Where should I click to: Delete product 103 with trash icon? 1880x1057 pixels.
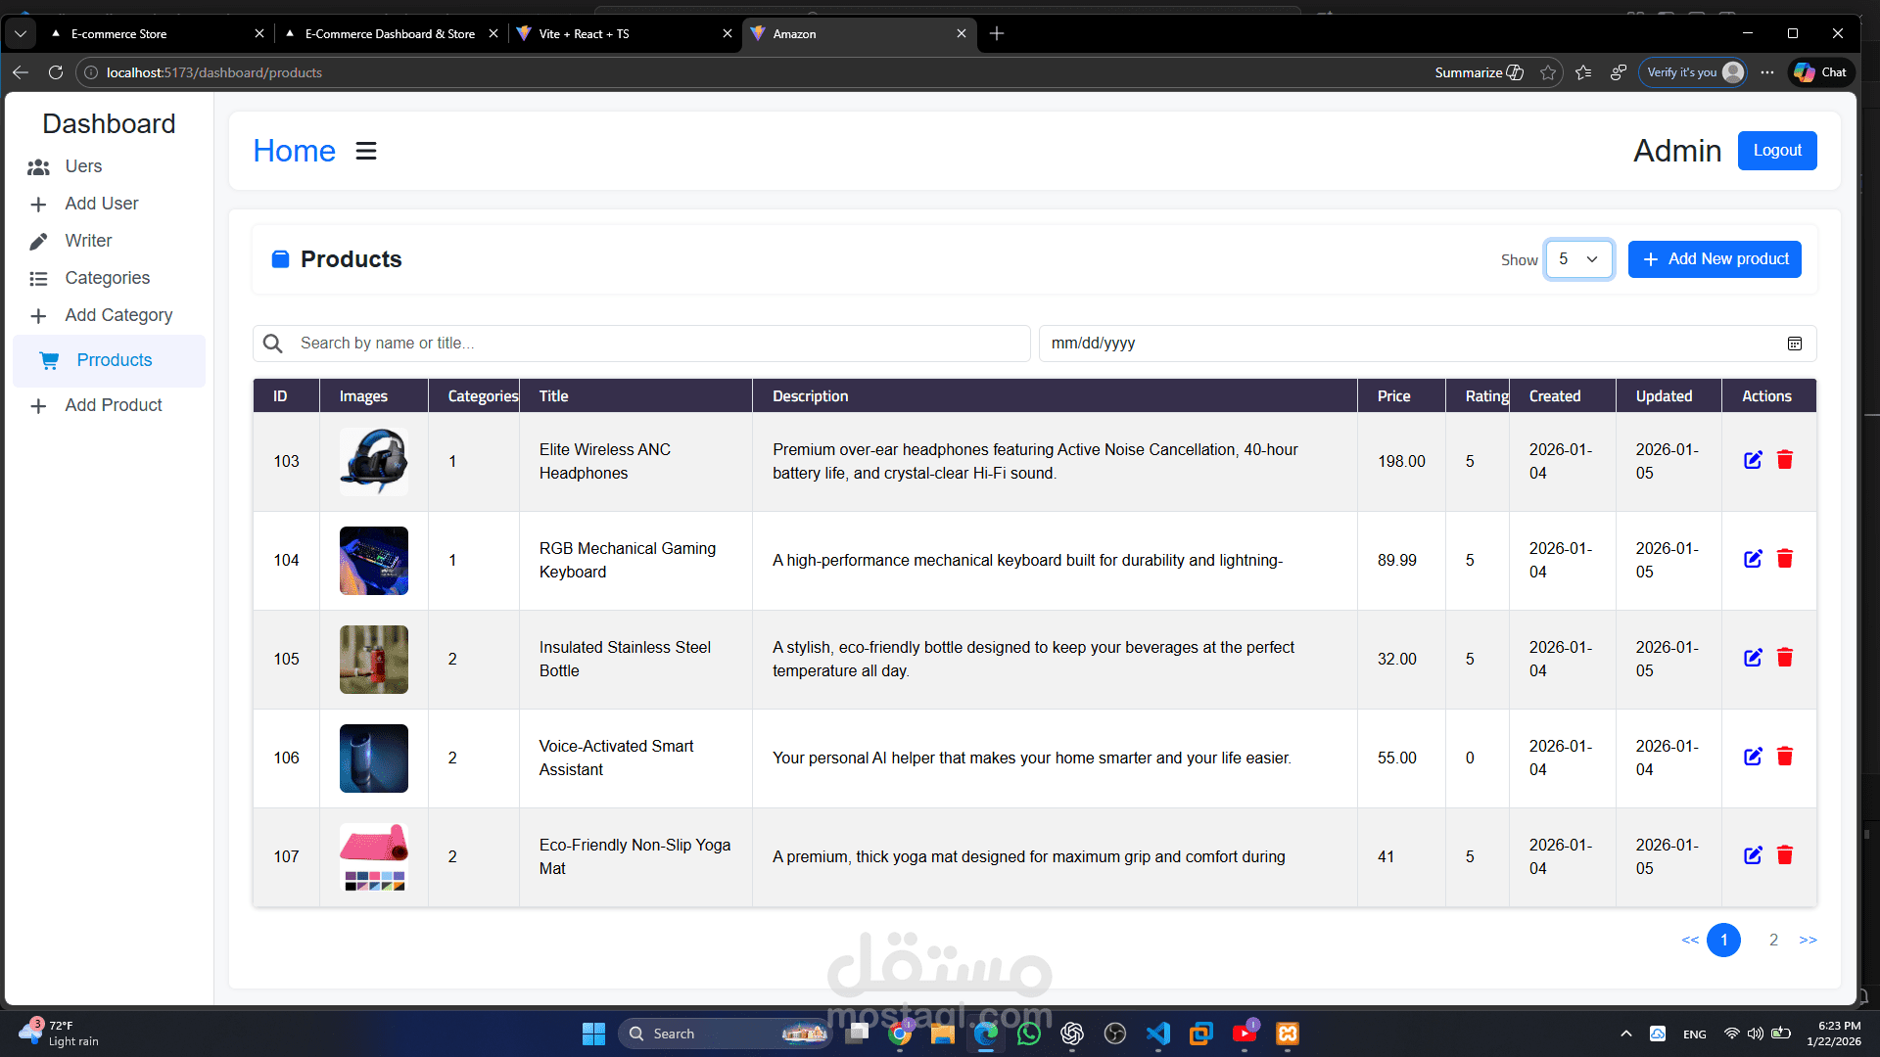(1785, 460)
